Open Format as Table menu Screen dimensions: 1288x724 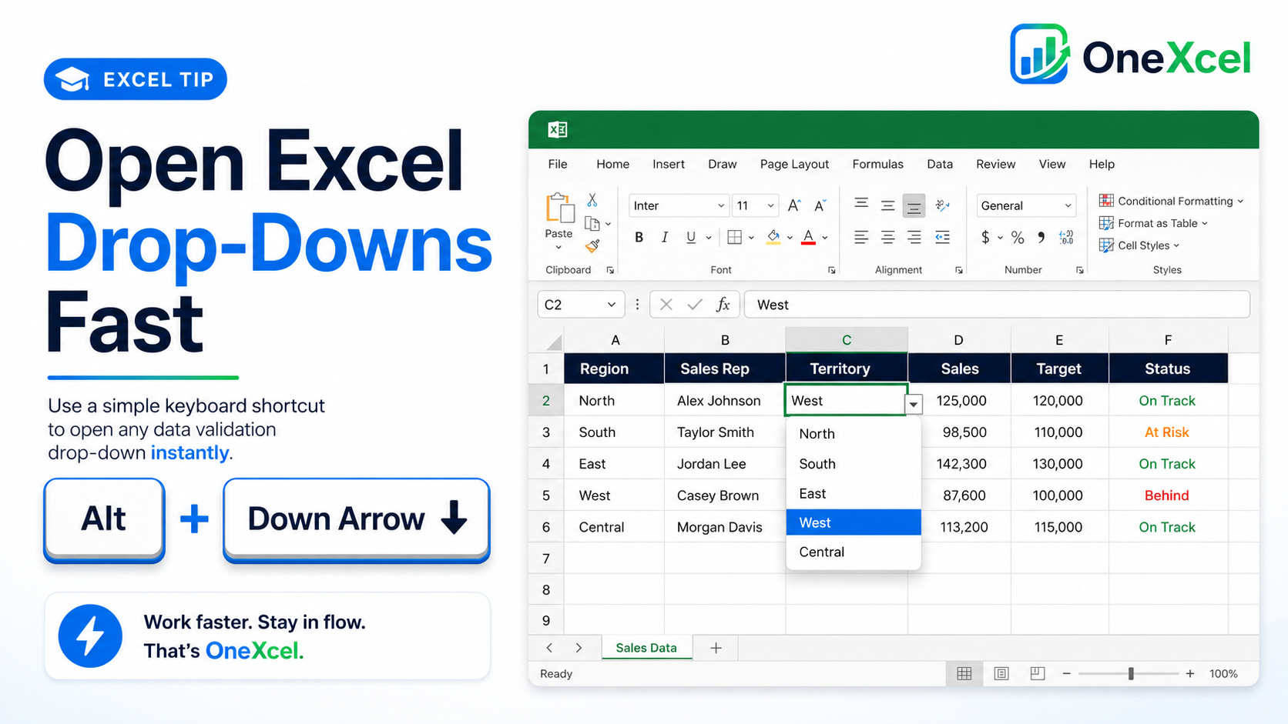[x=1153, y=223]
